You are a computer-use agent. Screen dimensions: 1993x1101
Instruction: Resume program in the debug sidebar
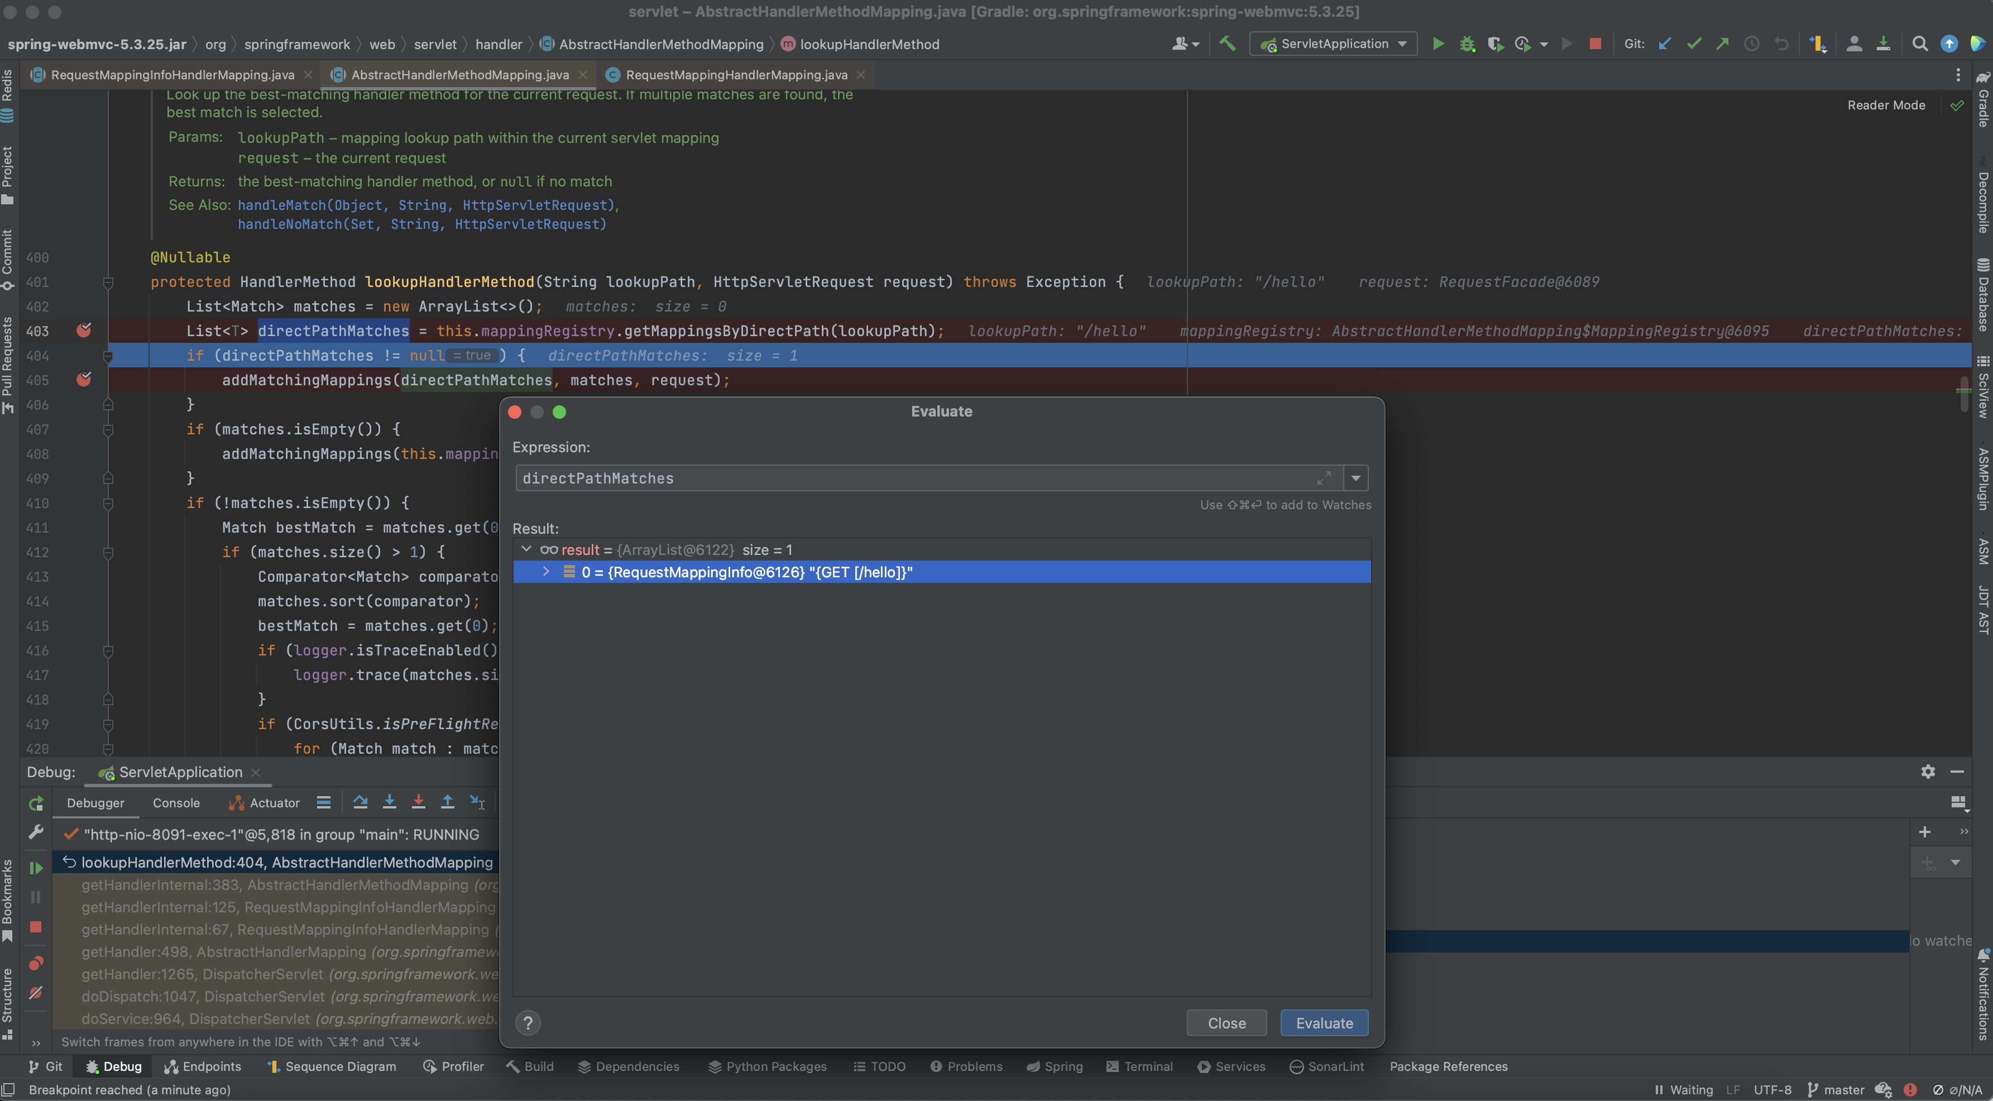(36, 868)
